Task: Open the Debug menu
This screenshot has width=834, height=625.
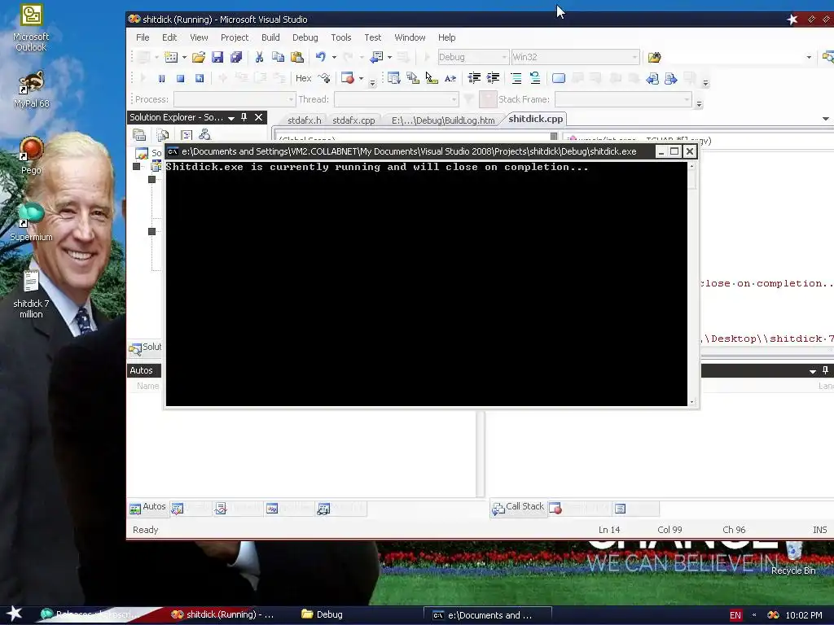Action: click(x=305, y=37)
